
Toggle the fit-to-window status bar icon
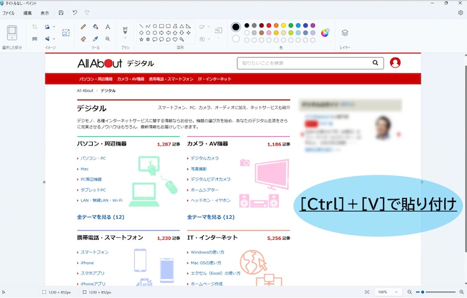(367, 292)
